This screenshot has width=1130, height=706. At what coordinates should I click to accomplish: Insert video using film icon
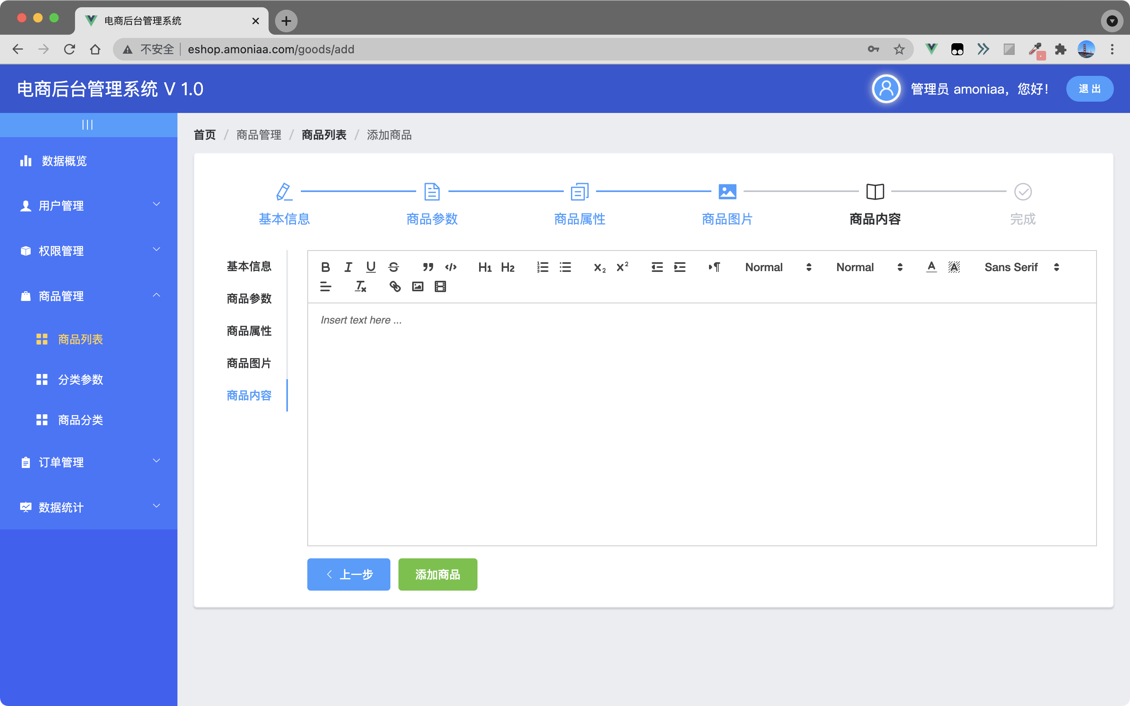point(440,286)
